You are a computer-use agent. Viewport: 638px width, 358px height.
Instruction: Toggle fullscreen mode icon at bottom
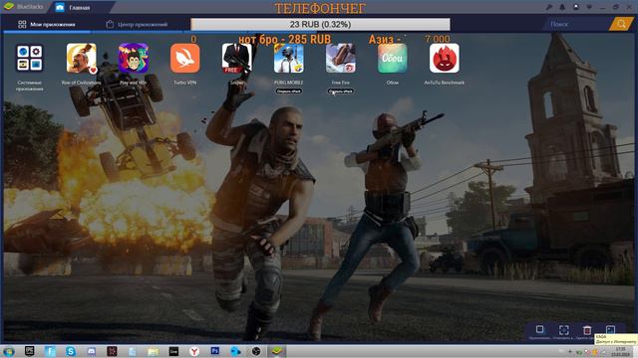(564, 329)
